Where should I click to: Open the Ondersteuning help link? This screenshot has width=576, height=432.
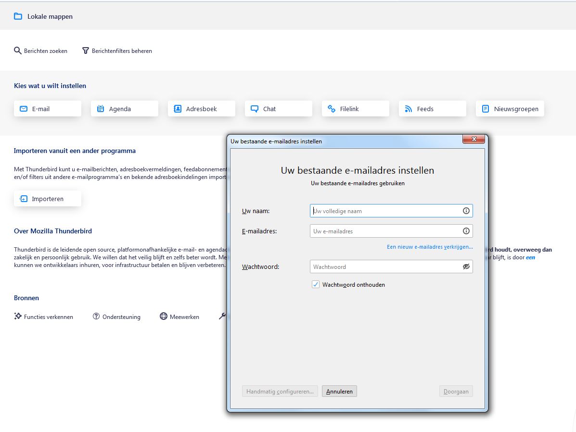116,317
